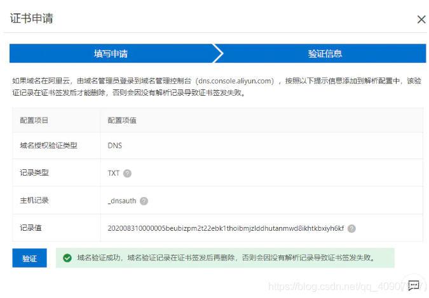Click the help icon after the 记录值 string
Screen dimensions: 429x298
click(x=351, y=229)
